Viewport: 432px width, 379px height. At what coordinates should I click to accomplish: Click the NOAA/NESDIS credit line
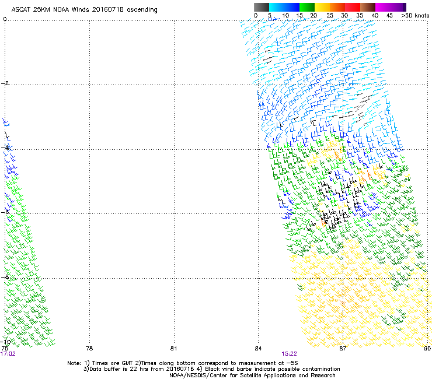pos(252,376)
